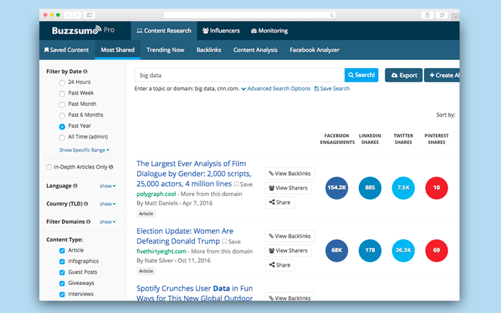
Task: Expand Show Specific Range dropdown
Action: (84, 150)
